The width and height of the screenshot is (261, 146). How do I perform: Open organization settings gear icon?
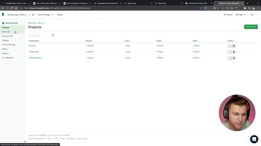tap(33, 15)
